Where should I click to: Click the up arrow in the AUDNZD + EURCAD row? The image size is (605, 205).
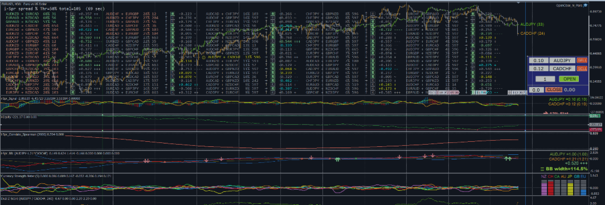pos(66,14)
